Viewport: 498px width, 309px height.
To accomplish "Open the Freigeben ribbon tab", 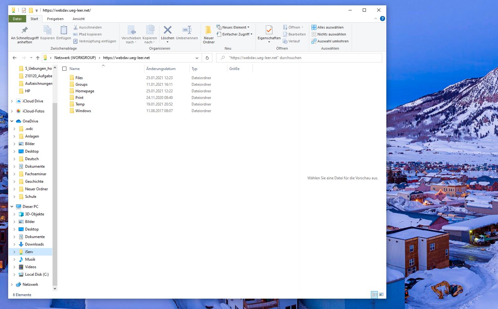I will pyautogui.click(x=55, y=19).
